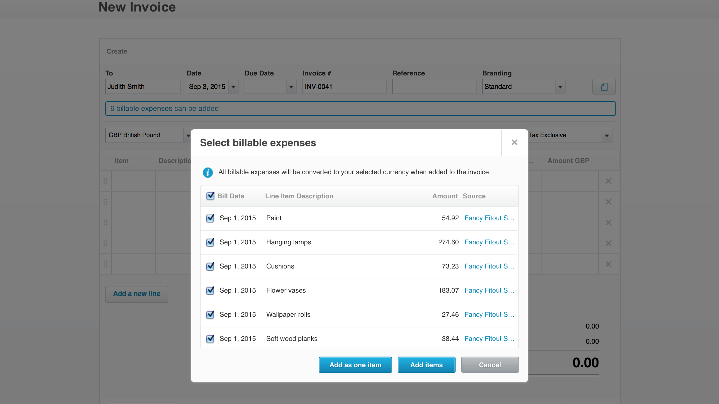Image resolution: width=719 pixels, height=404 pixels.
Task: Click the file attachment icon near Branding
Action: tap(604, 87)
